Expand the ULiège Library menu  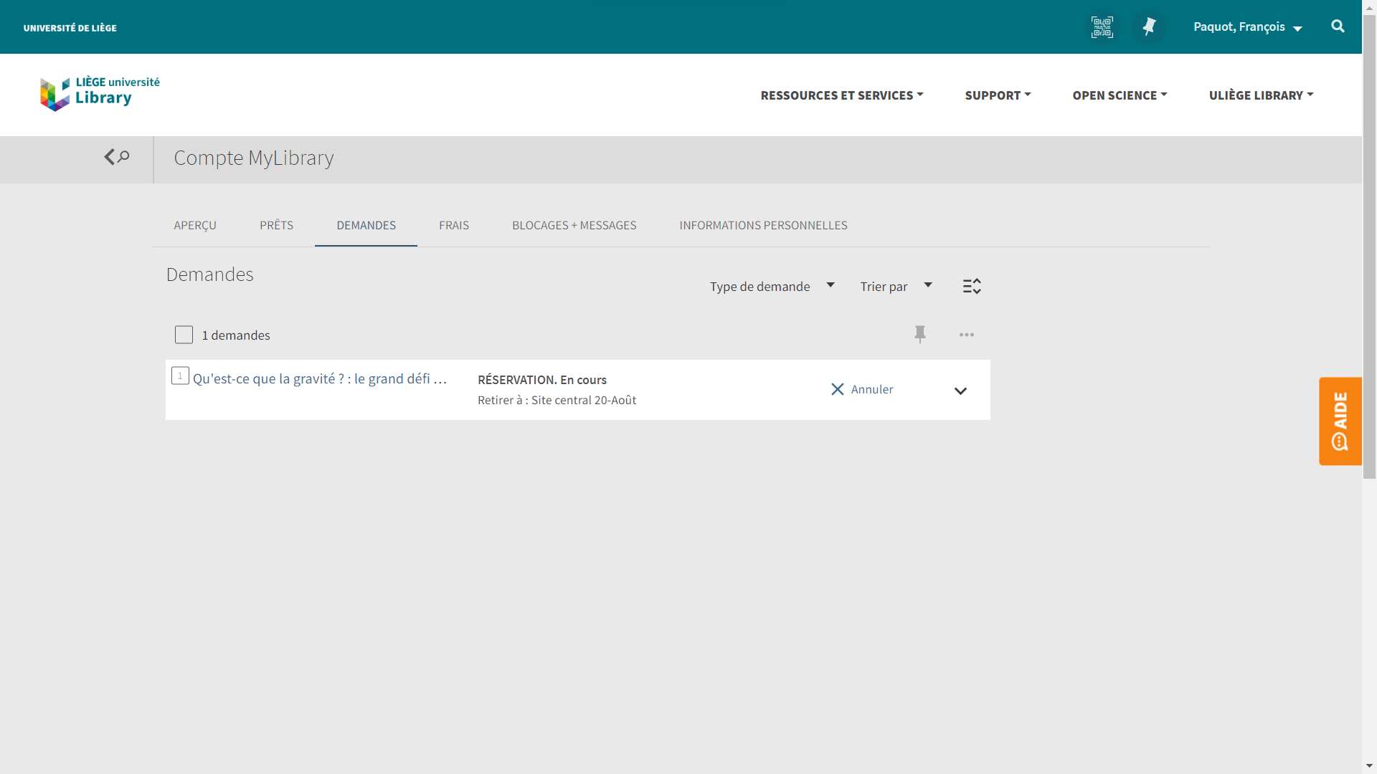pos(1261,95)
